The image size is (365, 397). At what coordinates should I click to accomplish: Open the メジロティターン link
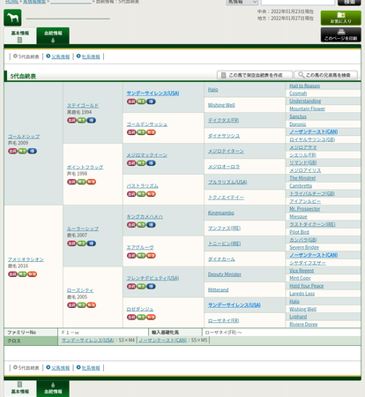(226, 151)
